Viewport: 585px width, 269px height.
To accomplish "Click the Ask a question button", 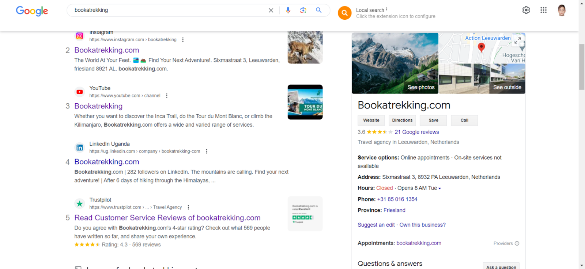I will click(x=501, y=266).
